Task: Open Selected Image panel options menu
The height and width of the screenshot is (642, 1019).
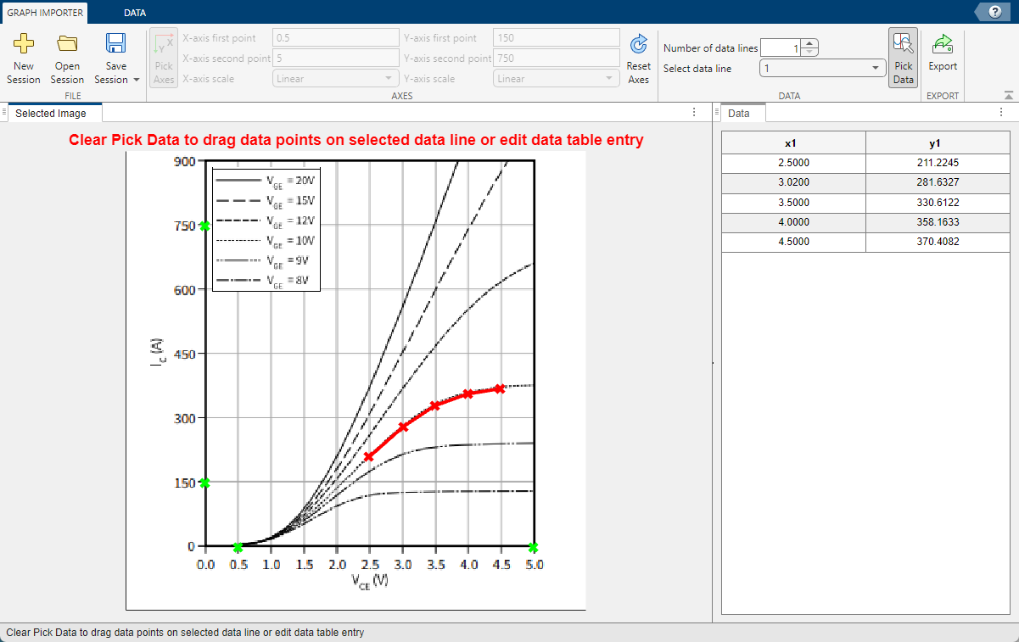Action: click(694, 113)
